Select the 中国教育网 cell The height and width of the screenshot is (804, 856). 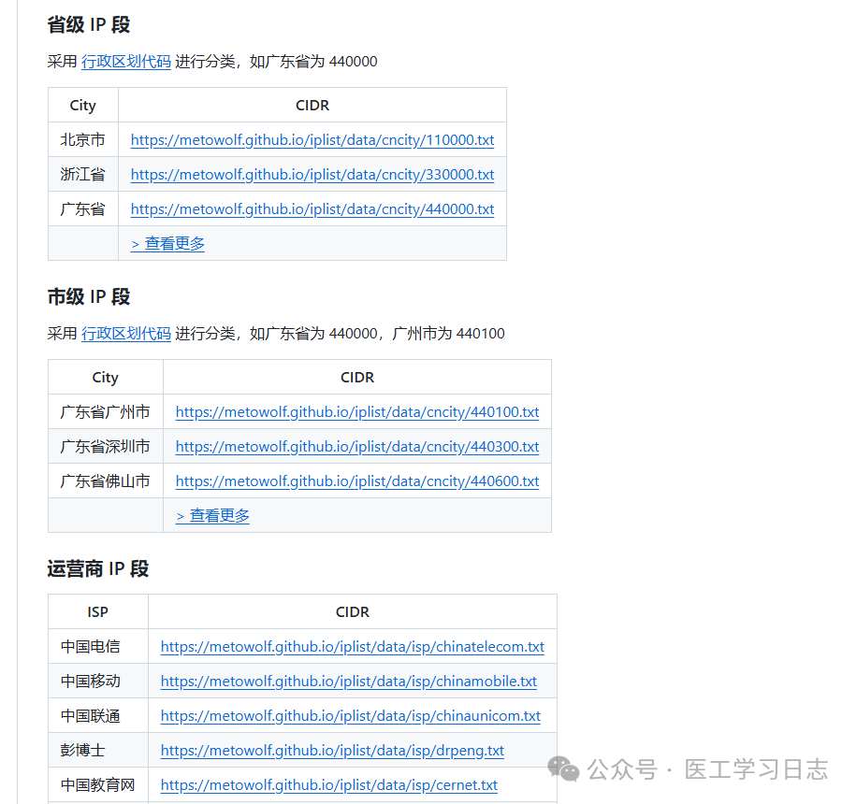coord(97,785)
